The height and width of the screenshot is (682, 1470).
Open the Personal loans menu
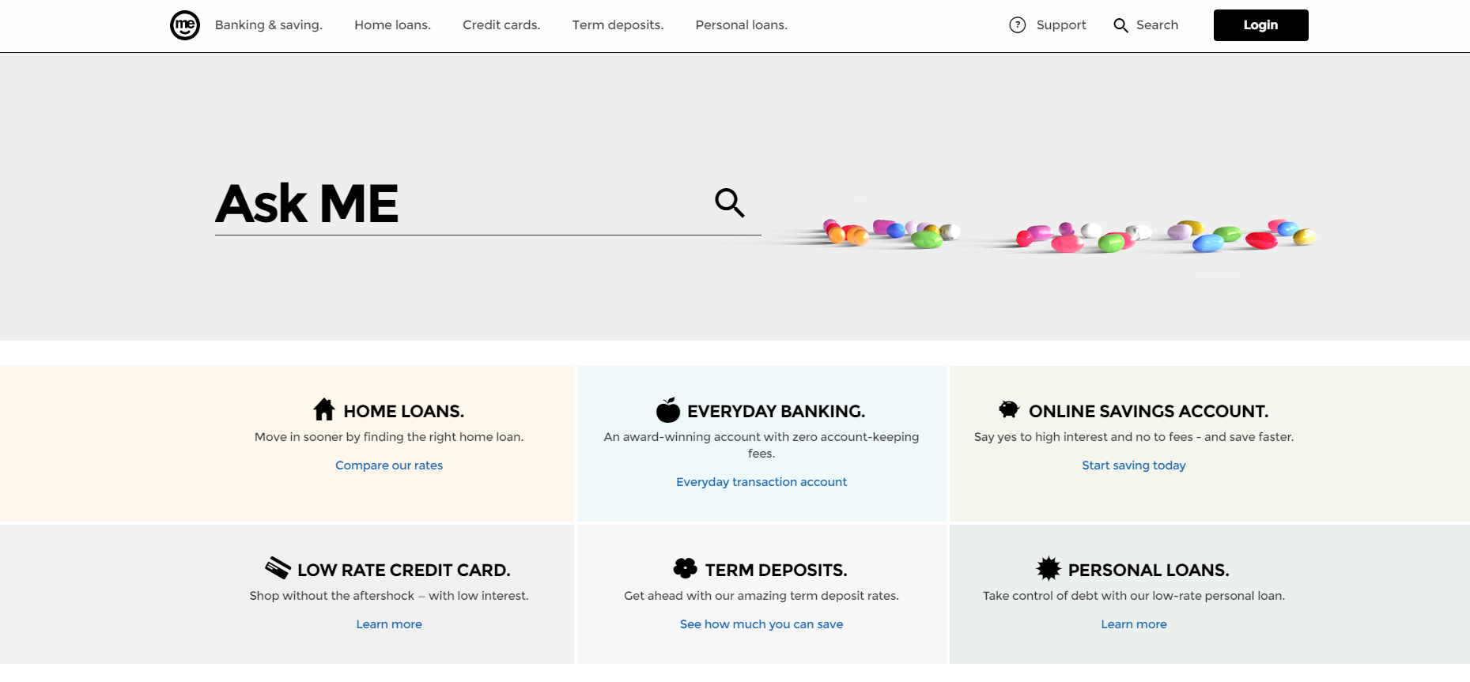pyautogui.click(x=741, y=25)
